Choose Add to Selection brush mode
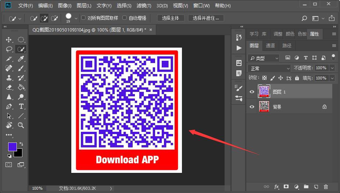This screenshot has width=340, height=193. [44, 18]
